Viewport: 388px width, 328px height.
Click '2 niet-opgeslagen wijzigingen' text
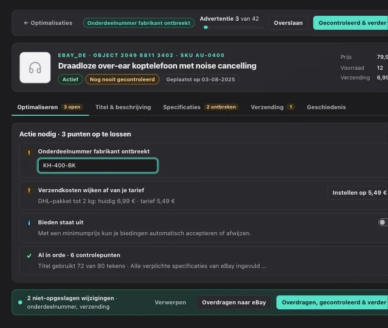coord(70,298)
